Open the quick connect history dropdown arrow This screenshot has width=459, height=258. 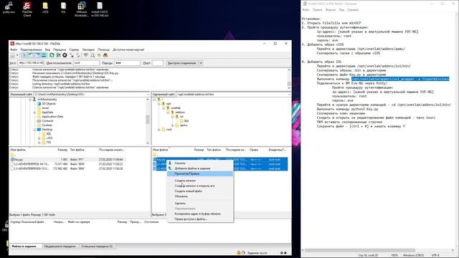tap(201, 63)
